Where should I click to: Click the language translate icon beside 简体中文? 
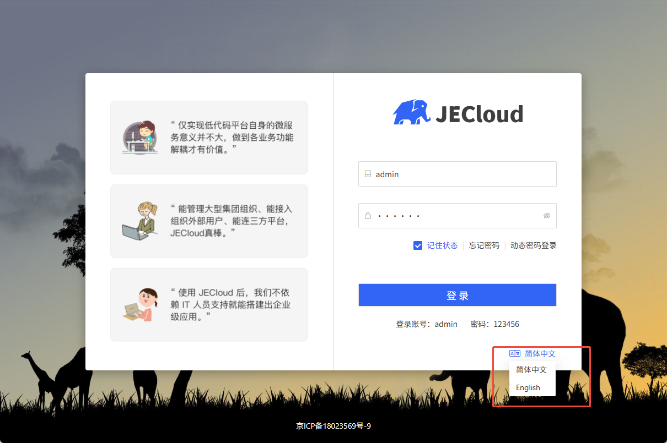click(515, 354)
